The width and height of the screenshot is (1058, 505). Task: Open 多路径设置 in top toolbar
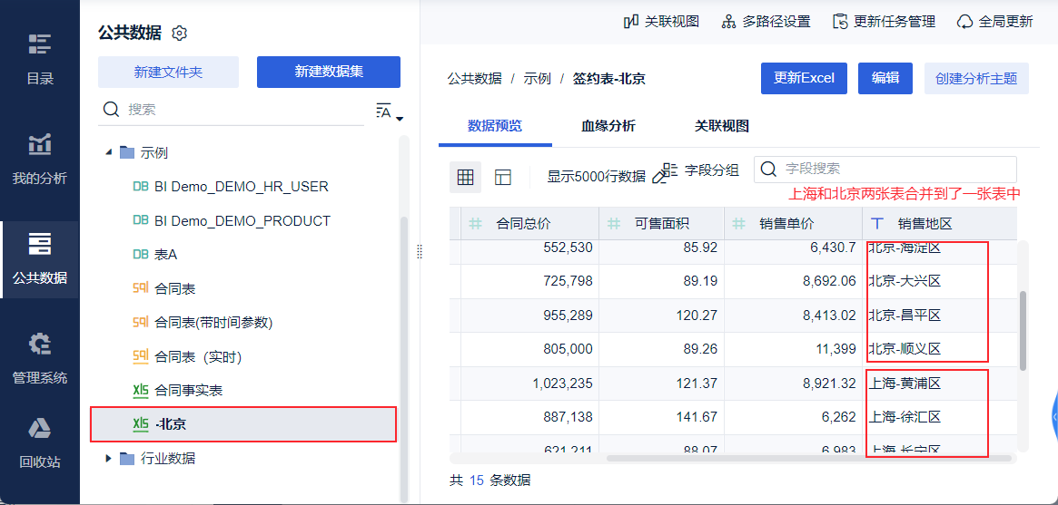click(766, 22)
